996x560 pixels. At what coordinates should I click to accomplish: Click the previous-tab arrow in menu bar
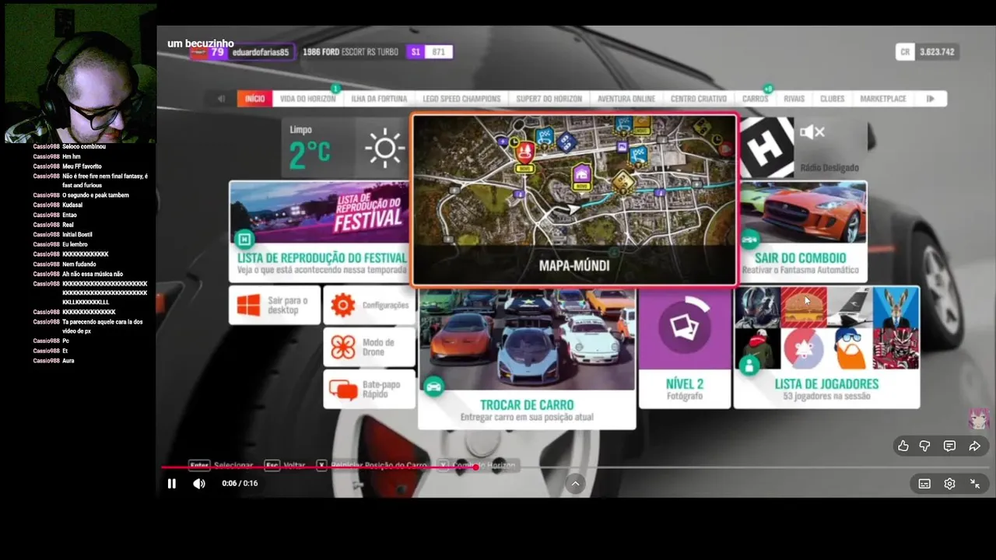(x=221, y=99)
